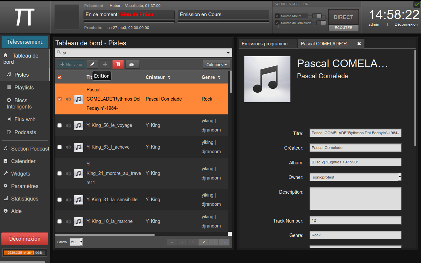Image resolution: width=421 pixels, height=263 pixels.
Task: Open Playlists in the sidebar
Action: click(x=24, y=87)
